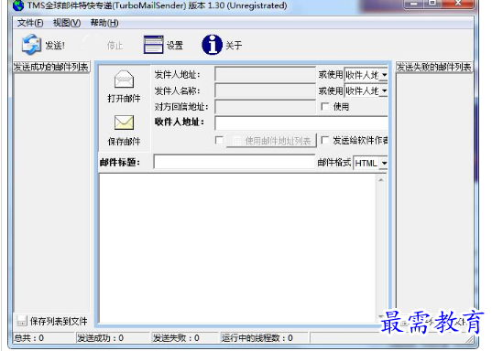Viewport: 492px width, 351px height.
Task: Open 设置 settings window icon
Action: pyautogui.click(x=153, y=45)
